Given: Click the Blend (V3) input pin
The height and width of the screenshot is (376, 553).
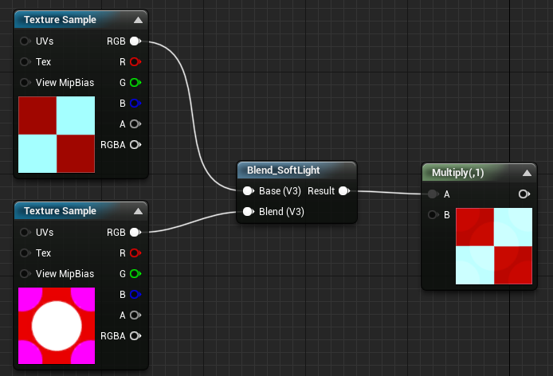Looking at the screenshot, I should click(249, 212).
